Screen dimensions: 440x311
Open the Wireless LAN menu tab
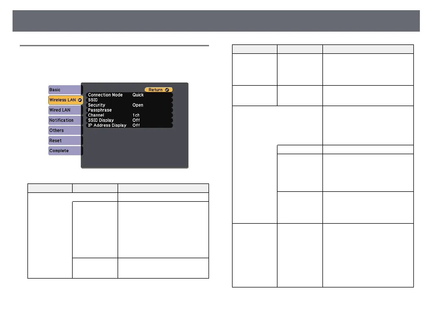tap(66, 100)
